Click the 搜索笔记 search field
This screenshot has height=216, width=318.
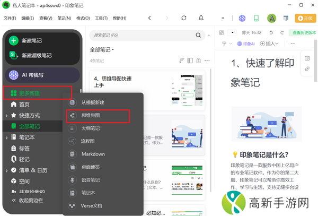(x=147, y=36)
